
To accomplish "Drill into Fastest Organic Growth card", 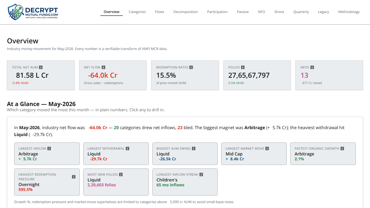I will (323, 154).
